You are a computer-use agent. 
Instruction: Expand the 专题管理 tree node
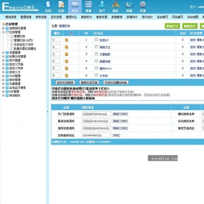tap(3, 52)
